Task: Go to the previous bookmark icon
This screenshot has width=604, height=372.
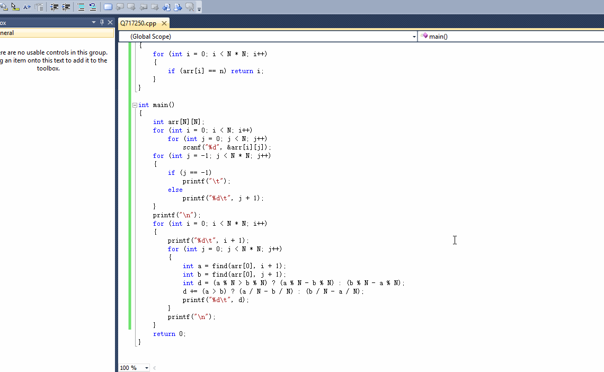Action: click(x=120, y=7)
